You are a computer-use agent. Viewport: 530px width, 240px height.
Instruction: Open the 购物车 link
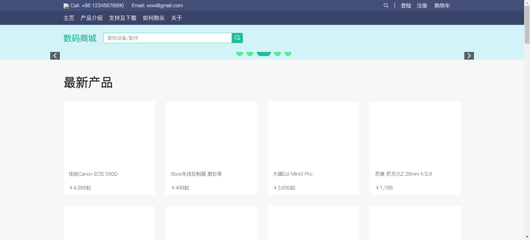coord(442,6)
